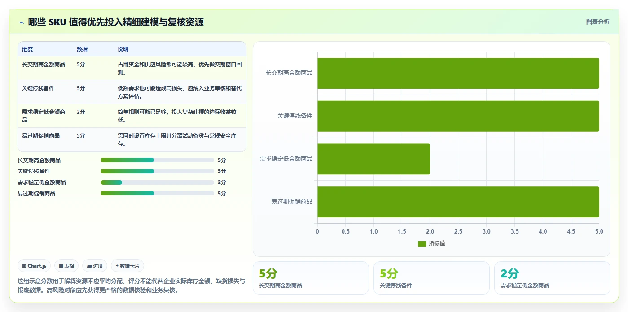Click description starting with 简单规则可能已足够
Screen dimensions: 628x312
[x=177, y=116]
